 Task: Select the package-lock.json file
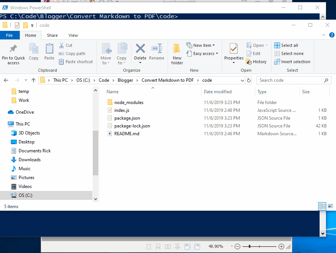pyautogui.click(x=132, y=126)
